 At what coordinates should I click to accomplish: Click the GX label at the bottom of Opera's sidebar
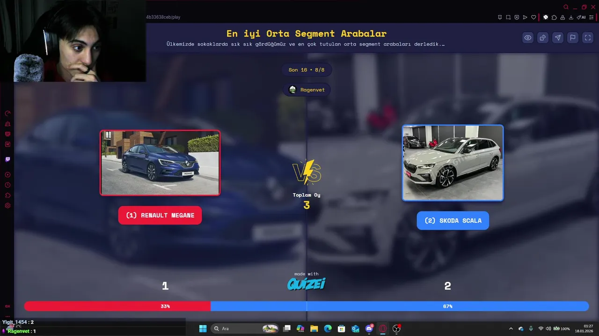tap(7, 306)
